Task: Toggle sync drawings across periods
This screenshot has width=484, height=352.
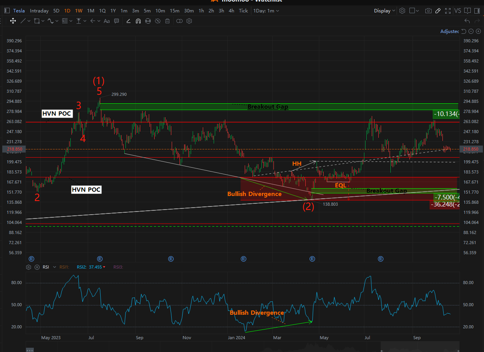Action: (x=148, y=21)
